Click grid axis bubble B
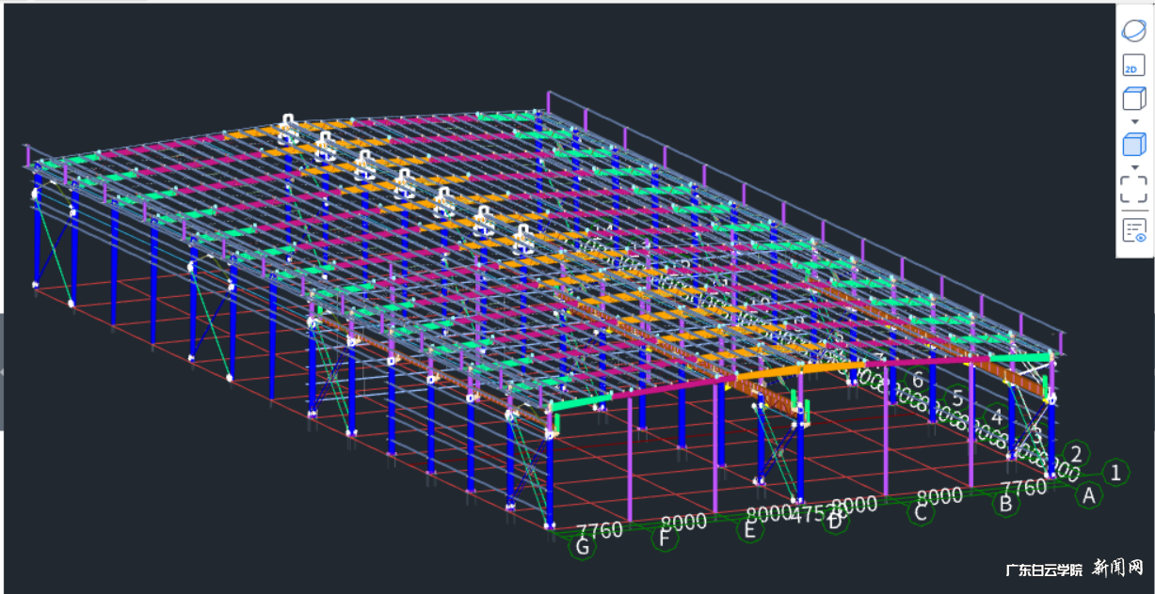The height and width of the screenshot is (594, 1155). pyautogui.click(x=1005, y=505)
